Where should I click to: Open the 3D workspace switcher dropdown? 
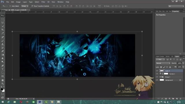(176, 6)
